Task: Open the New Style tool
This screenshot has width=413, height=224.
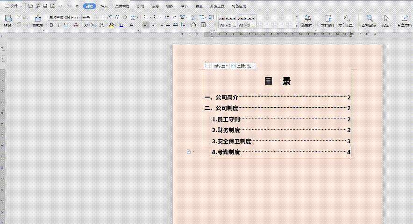Action: coord(307,21)
